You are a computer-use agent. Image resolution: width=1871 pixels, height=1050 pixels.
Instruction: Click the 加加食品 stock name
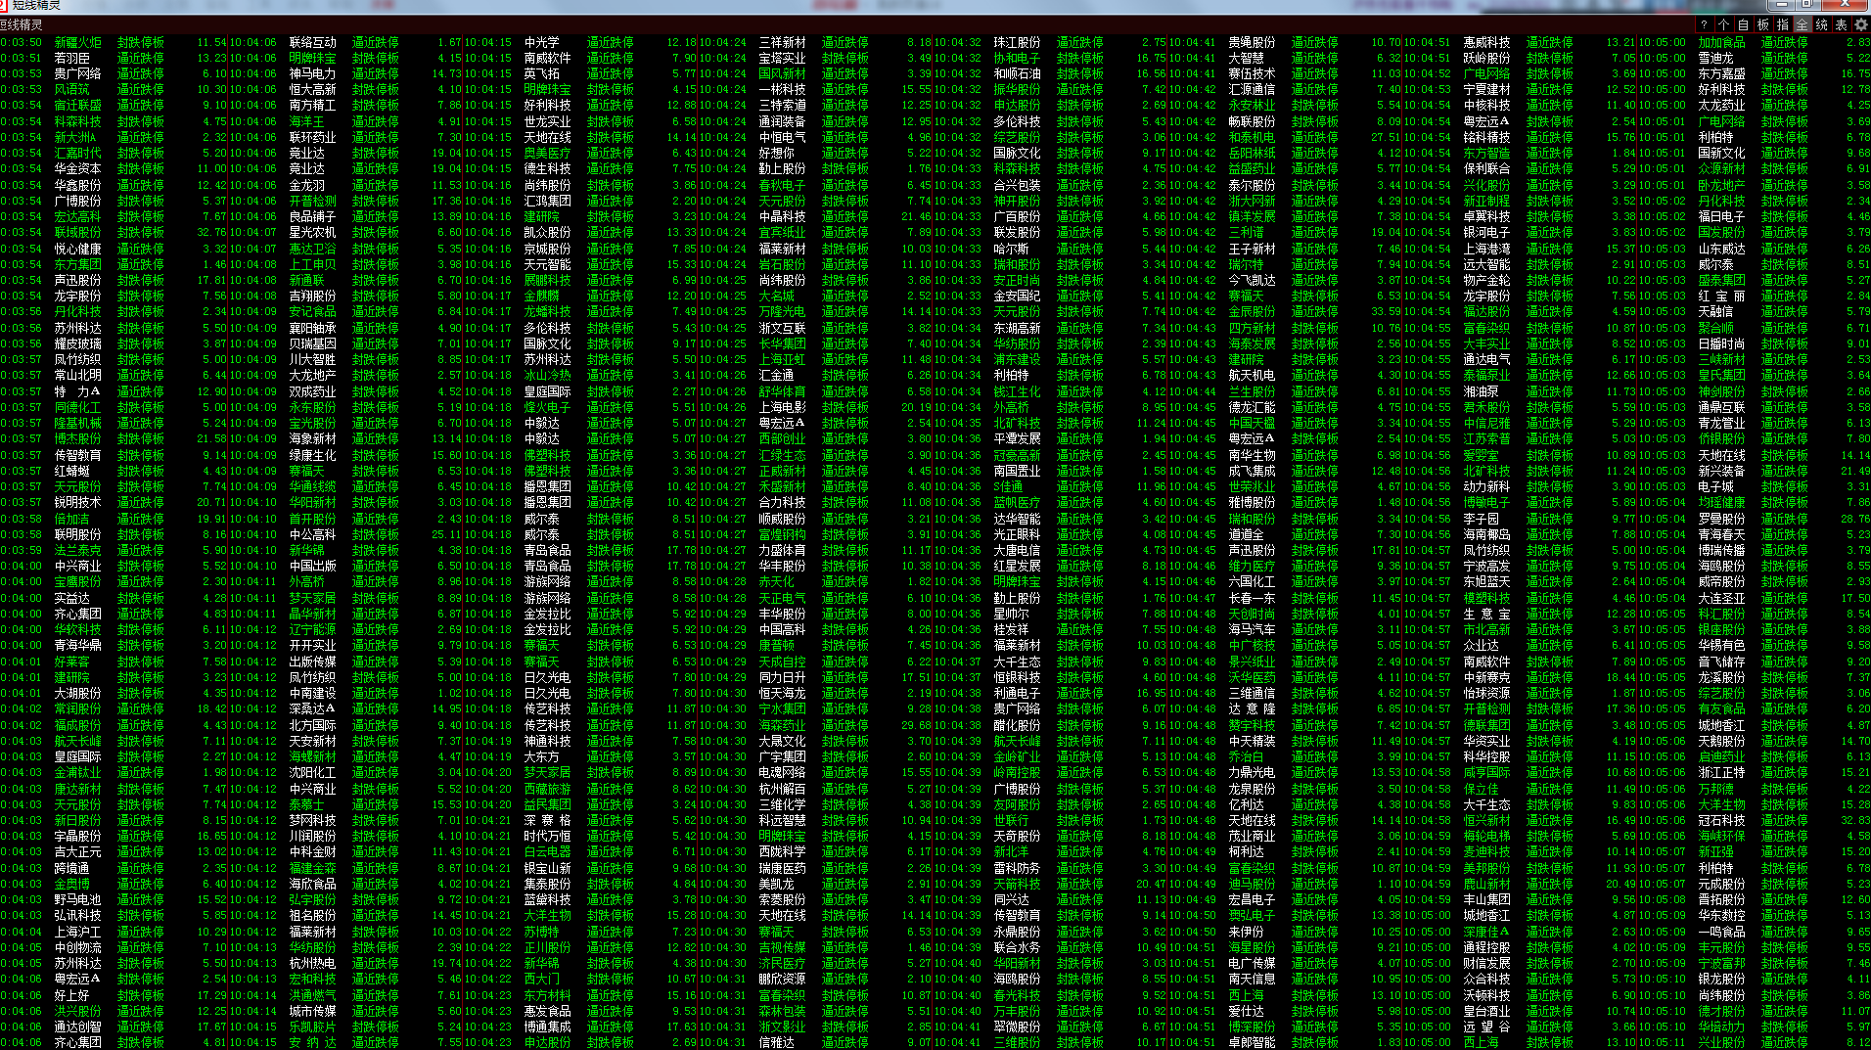click(1721, 42)
